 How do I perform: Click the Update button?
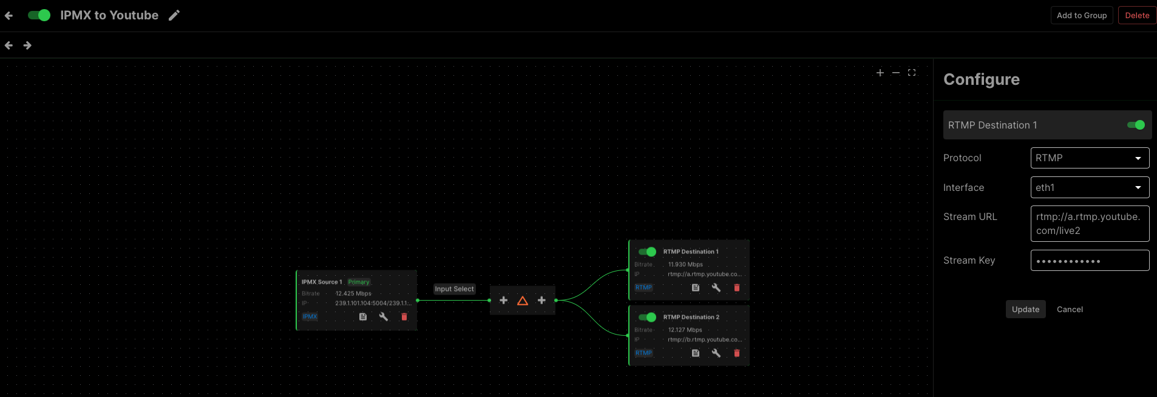pos(1025,309)
